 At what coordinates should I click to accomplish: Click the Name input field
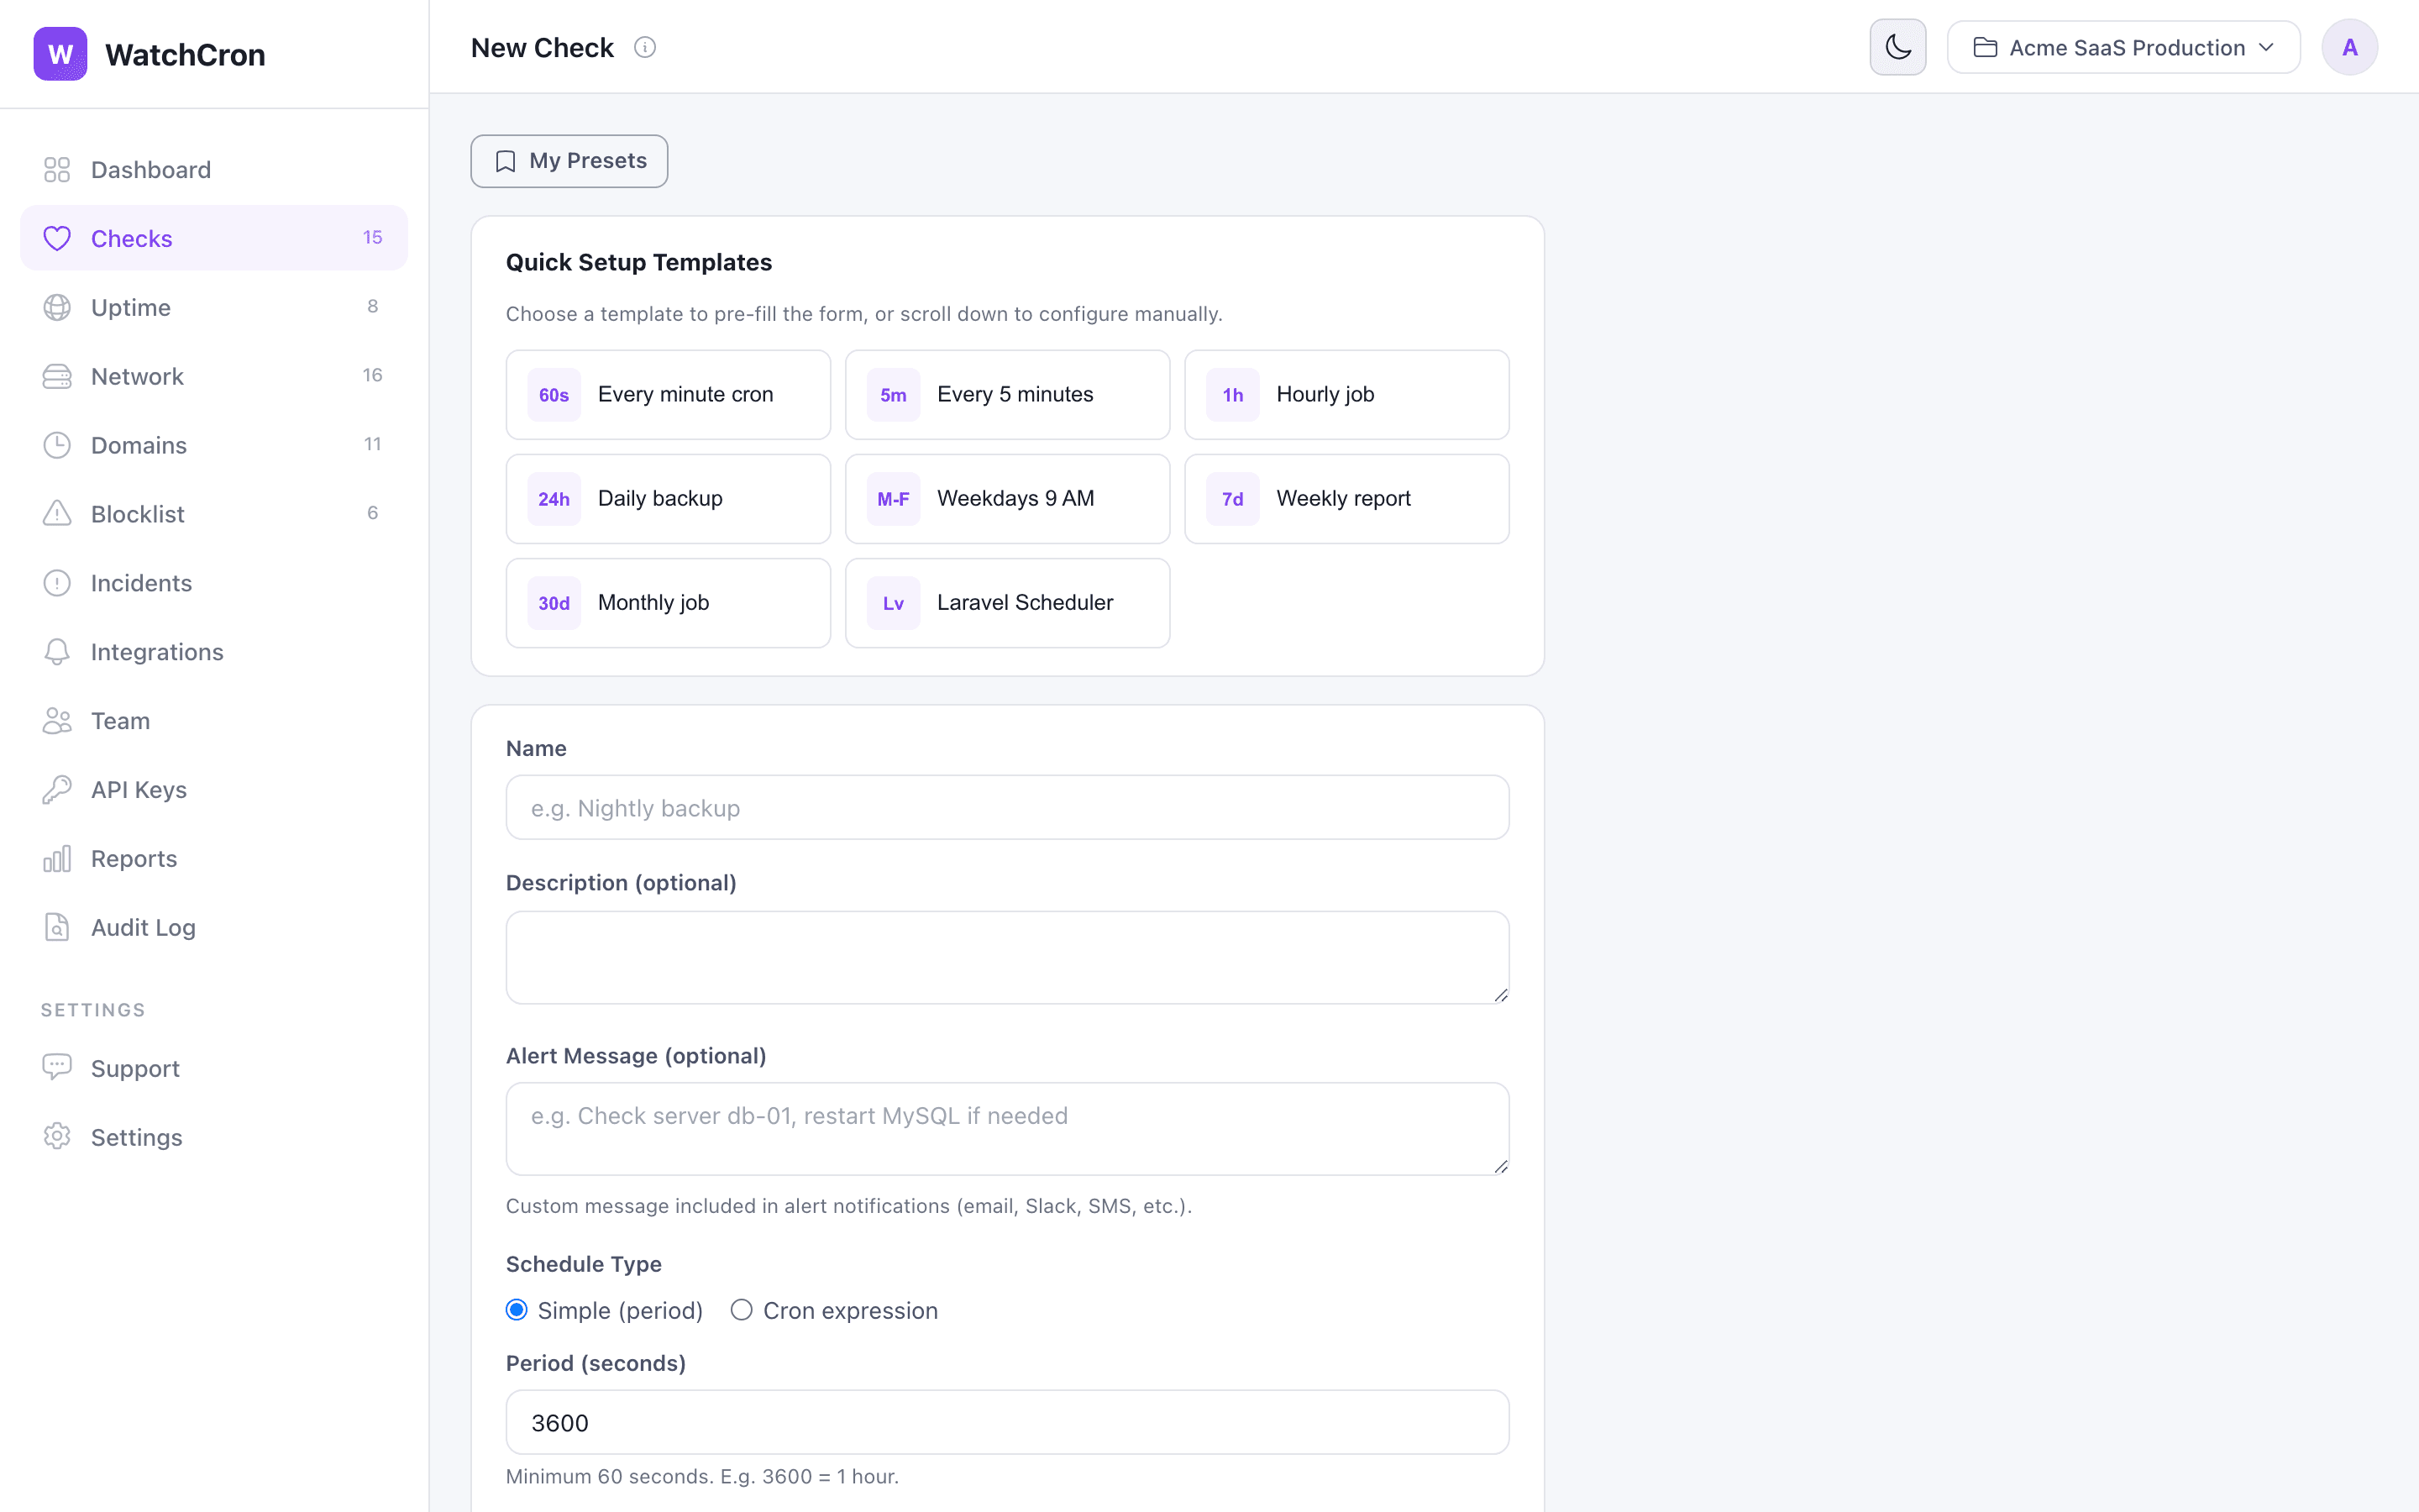point(1006,808)
